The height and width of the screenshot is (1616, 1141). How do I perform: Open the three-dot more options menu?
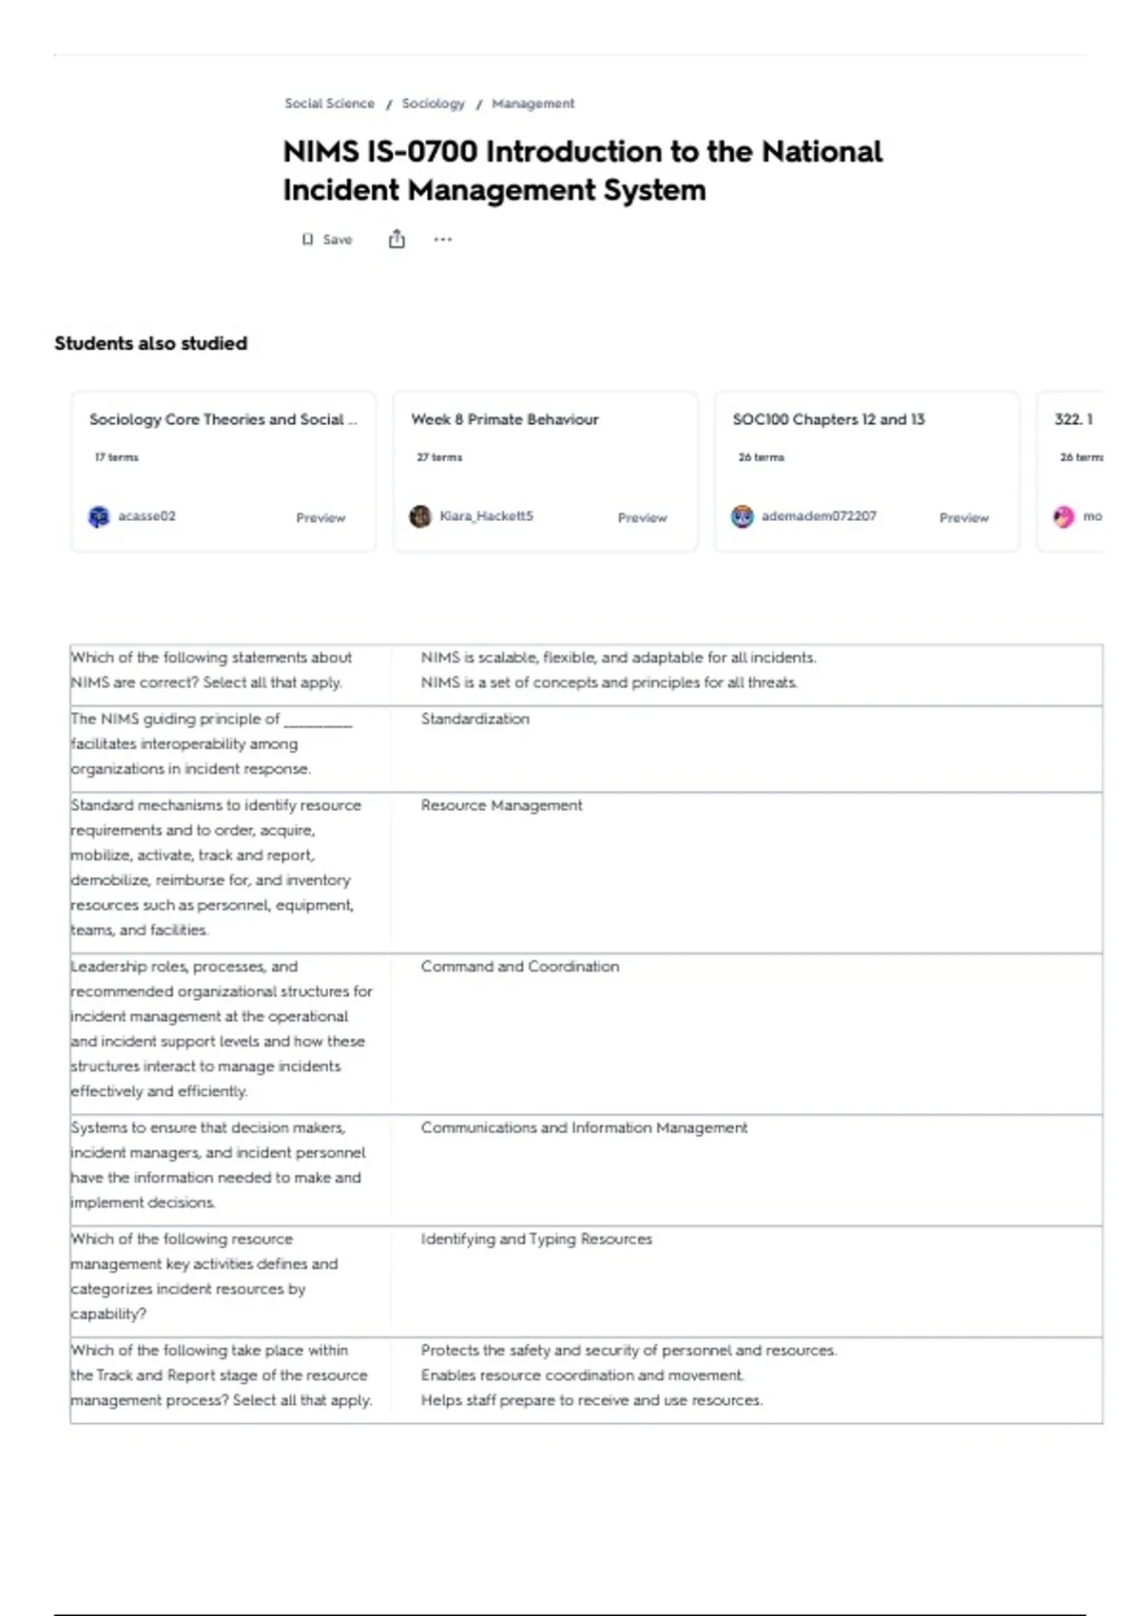[443, 240]
